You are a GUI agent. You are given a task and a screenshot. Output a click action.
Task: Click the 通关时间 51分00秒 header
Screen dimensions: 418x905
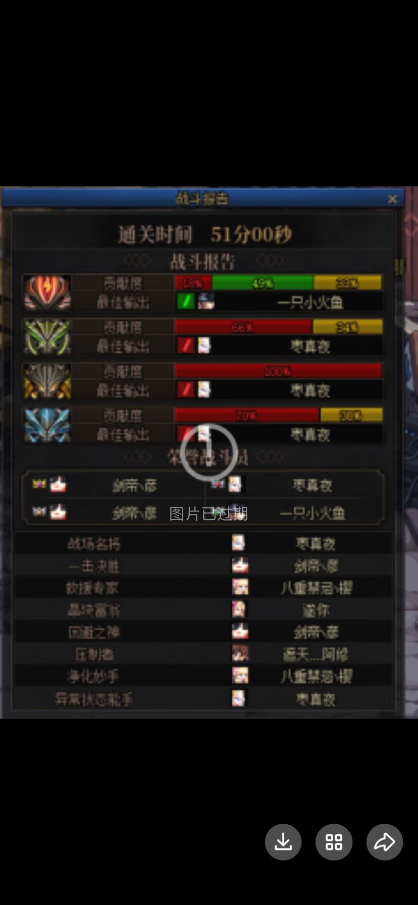[x=205, y=234]
